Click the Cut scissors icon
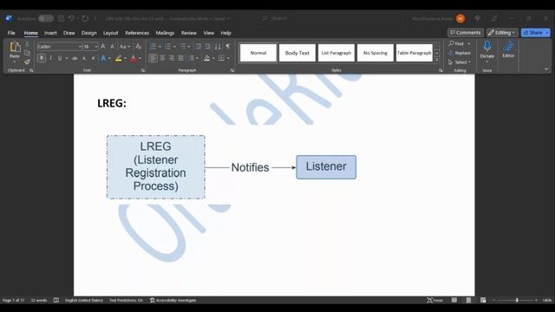 (x=27, y=44)
